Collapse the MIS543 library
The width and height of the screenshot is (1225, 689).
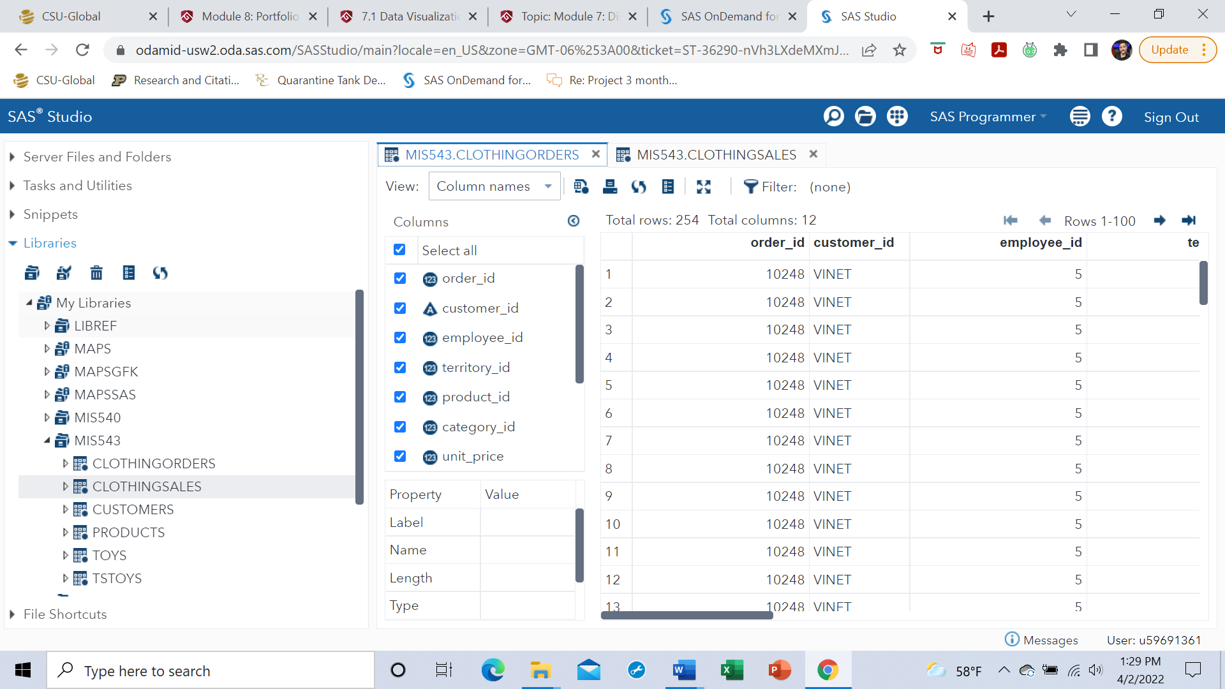click(x=47, y=440)
